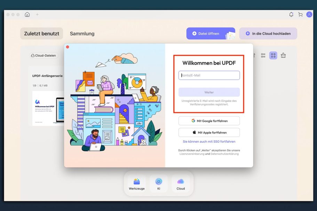The width and height of the screenshot is (317, 211).
Task: Toggle the sort order arrow icon
Action: 254,56
